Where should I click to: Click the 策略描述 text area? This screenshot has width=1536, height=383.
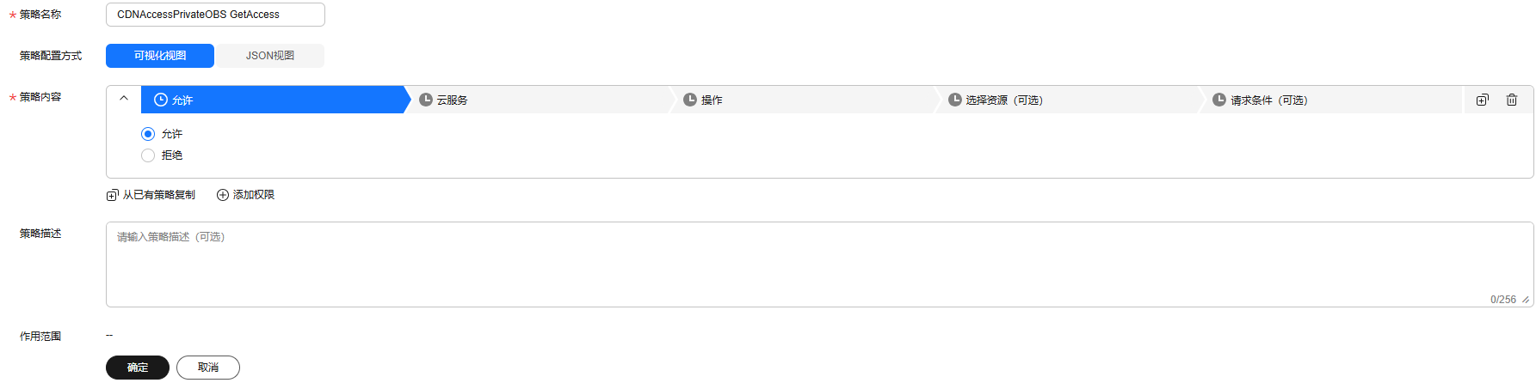(x=819, y=264)
